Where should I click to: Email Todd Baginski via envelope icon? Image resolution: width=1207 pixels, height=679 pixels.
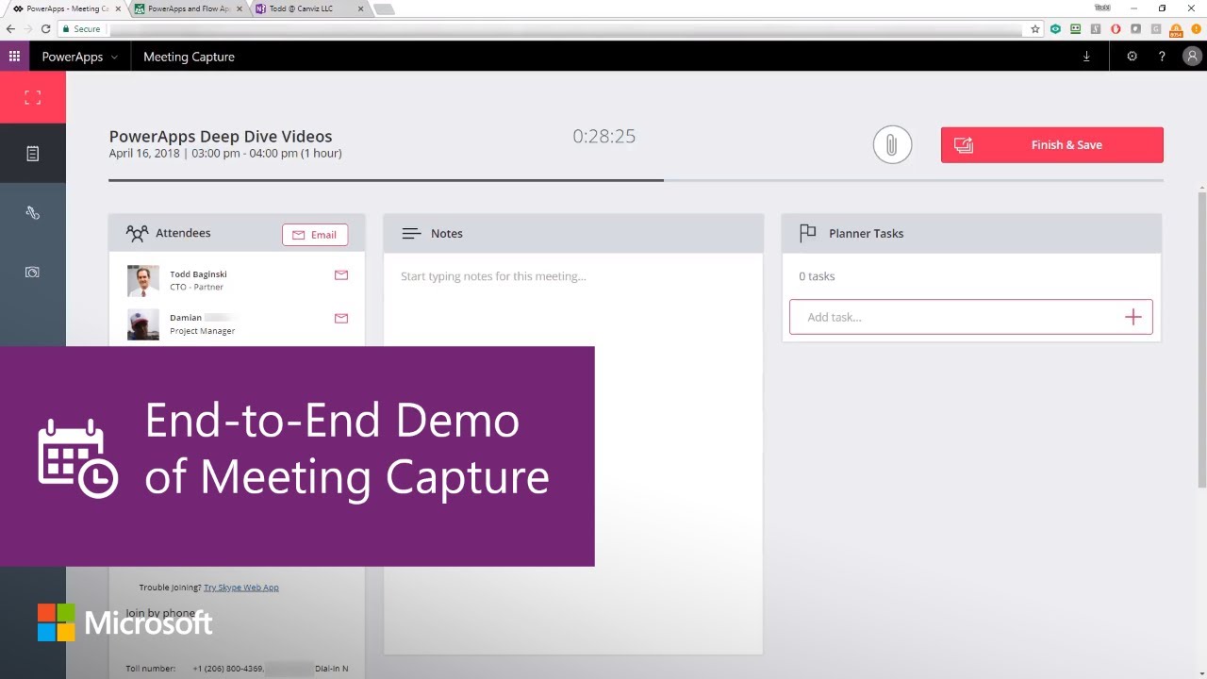(341, 275)
